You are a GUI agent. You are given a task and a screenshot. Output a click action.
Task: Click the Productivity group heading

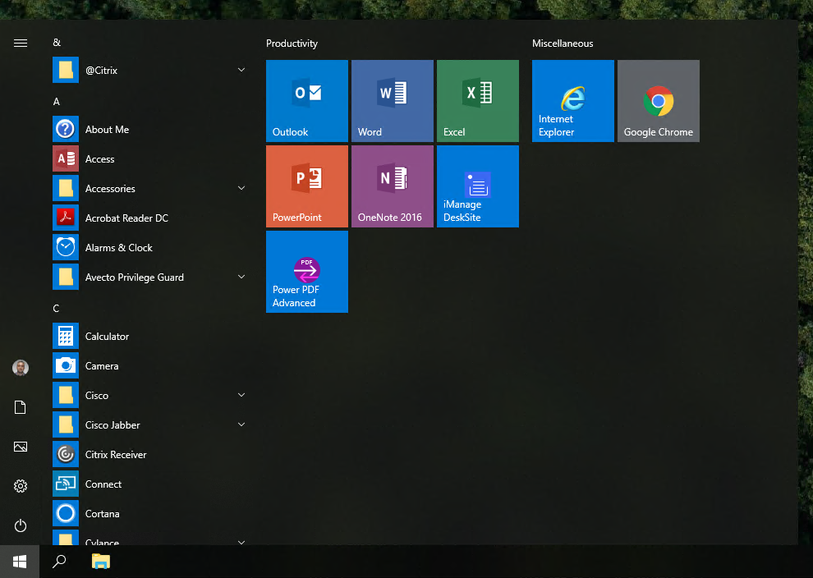click(x=292, y=44)
